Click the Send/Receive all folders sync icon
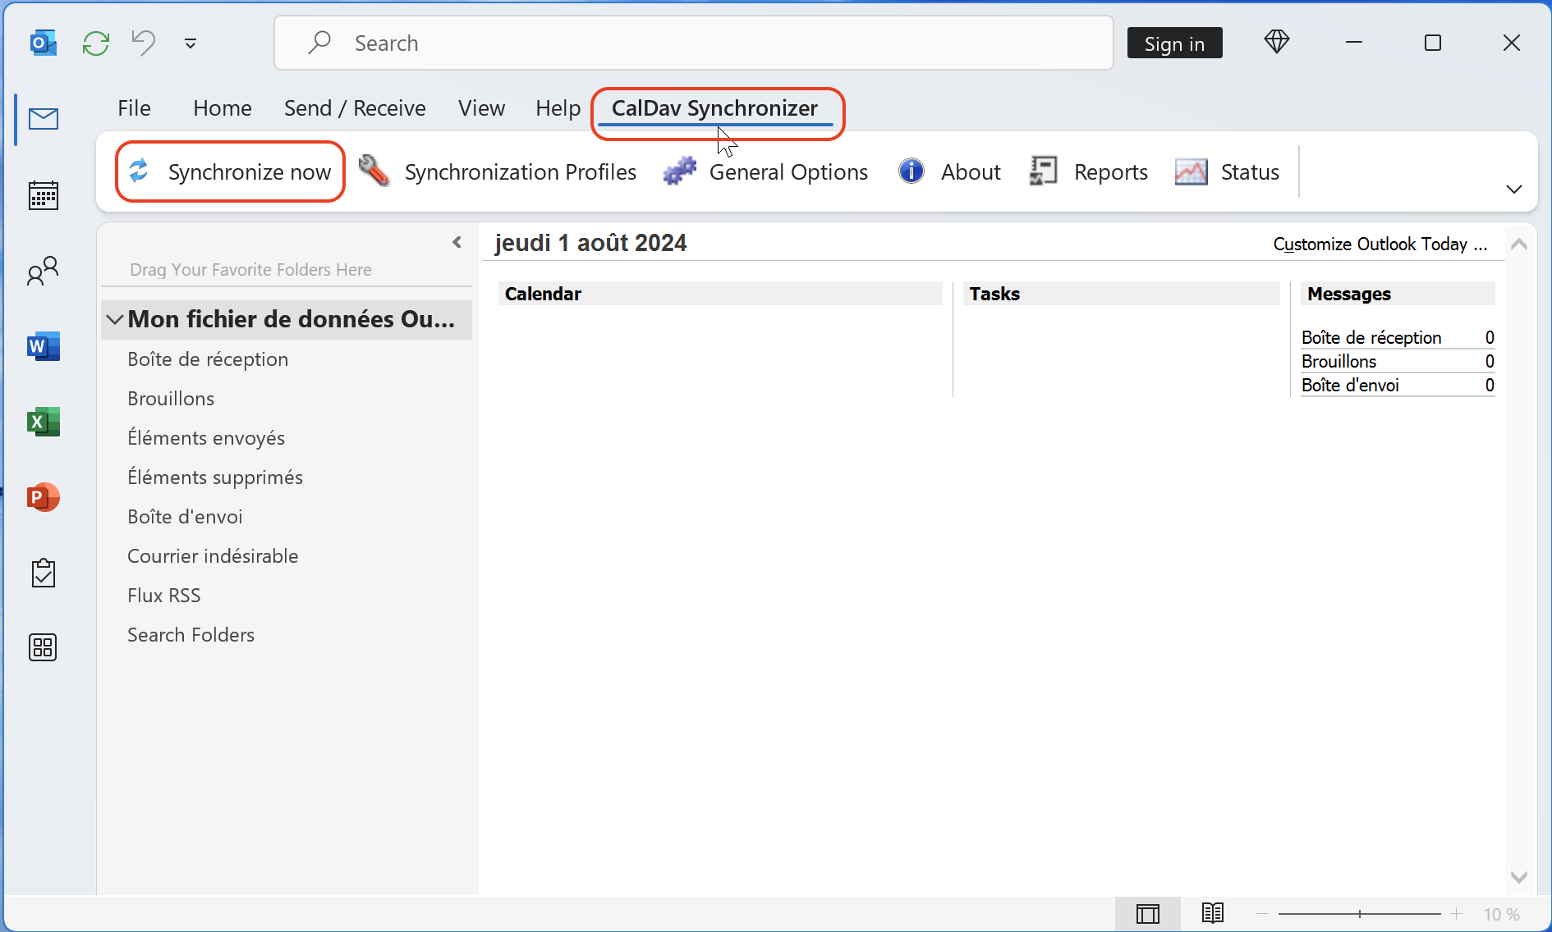 pos(96,43)
